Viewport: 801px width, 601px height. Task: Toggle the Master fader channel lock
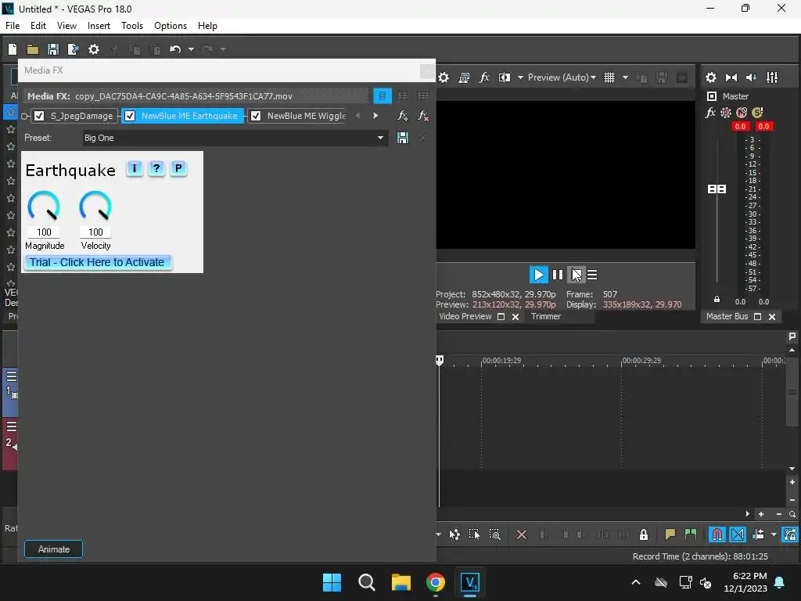[717, 300]
